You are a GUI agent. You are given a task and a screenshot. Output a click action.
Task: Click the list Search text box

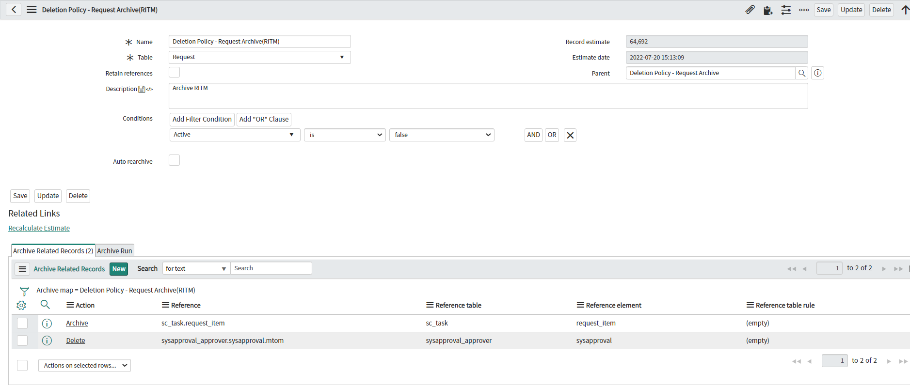point(271,268)
